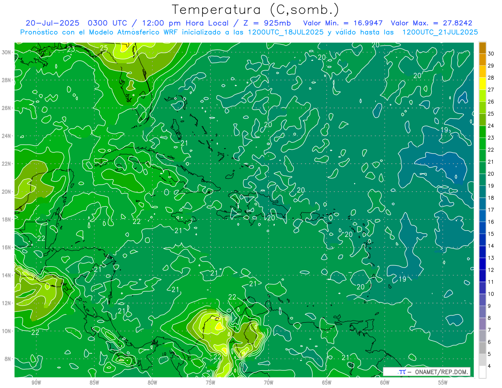The height and width of the screenshot is (388, 502).
Task: Click the 16N latitude axis label
Action: pos(7,247)
